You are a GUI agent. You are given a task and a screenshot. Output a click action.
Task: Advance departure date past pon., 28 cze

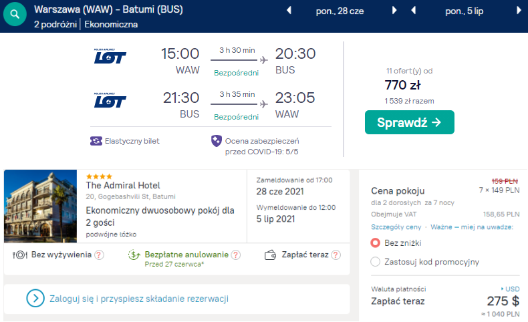(x=394, y=11)
